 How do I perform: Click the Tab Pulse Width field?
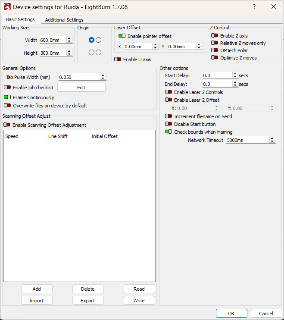(79, 77)
